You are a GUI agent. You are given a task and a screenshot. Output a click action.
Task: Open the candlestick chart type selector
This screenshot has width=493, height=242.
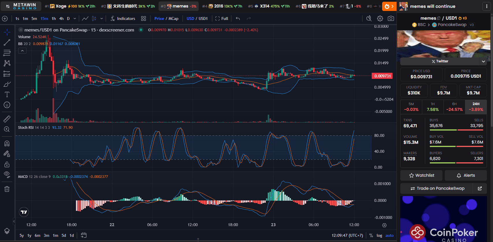point(94,18)
